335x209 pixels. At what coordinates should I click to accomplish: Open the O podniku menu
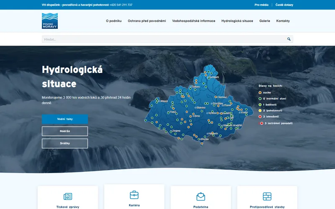click(x=113, y=21)
